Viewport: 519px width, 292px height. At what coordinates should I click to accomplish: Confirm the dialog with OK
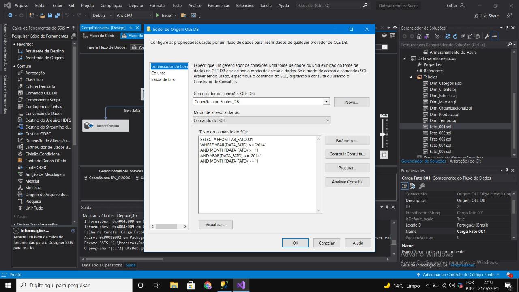(x=296, y=243)
